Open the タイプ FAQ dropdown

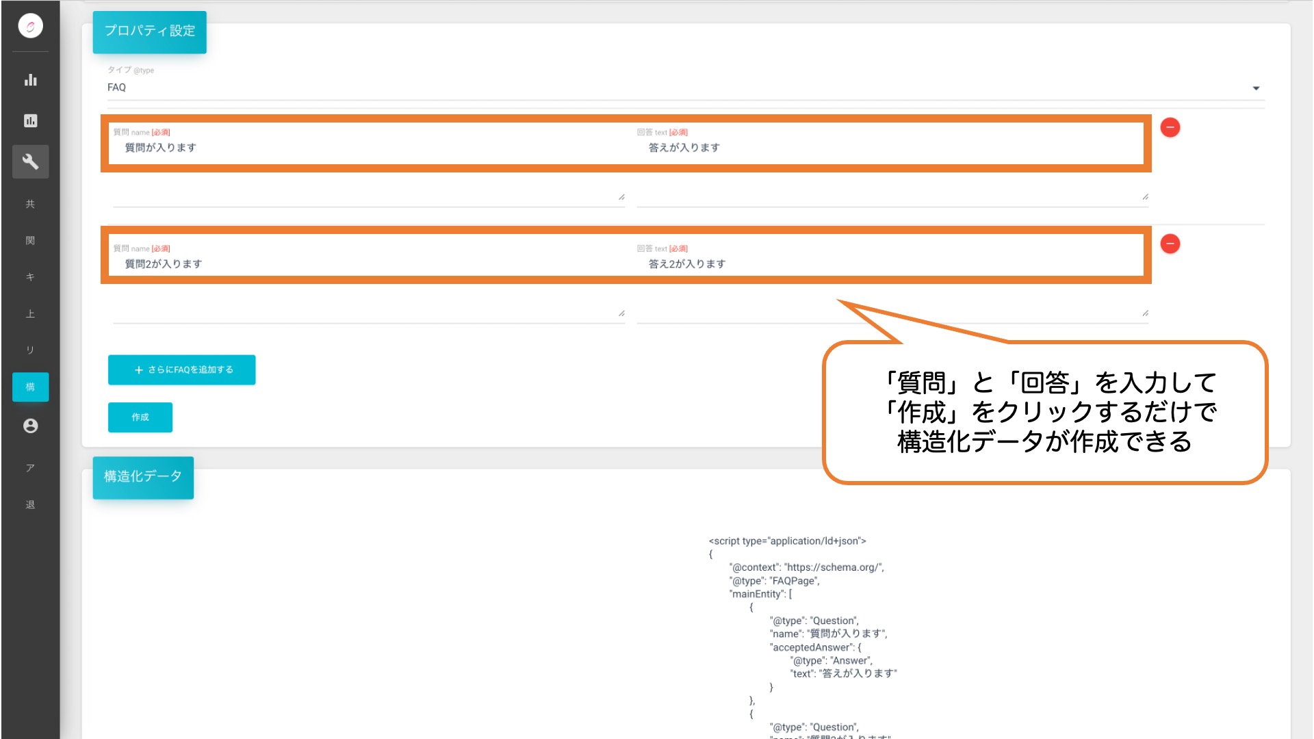[685, 88]
